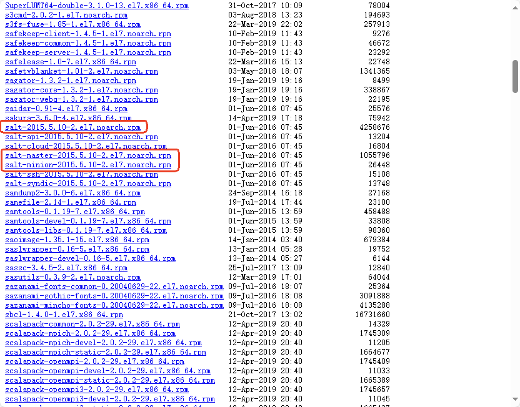The width and height of the screenshot is (520, 407).
Task: Click sazanami-mincho-fonts-0.20040629-22.el7.noarch.rpm
Action: pos(114,305)
